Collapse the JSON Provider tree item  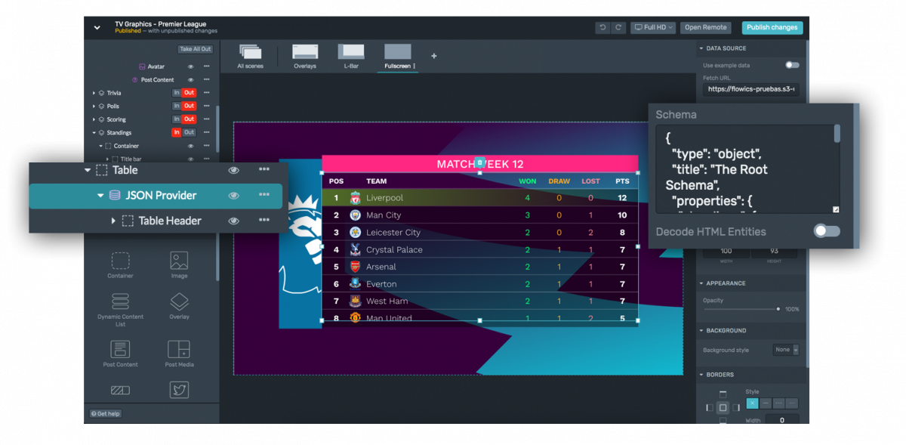tap(100, 196)
